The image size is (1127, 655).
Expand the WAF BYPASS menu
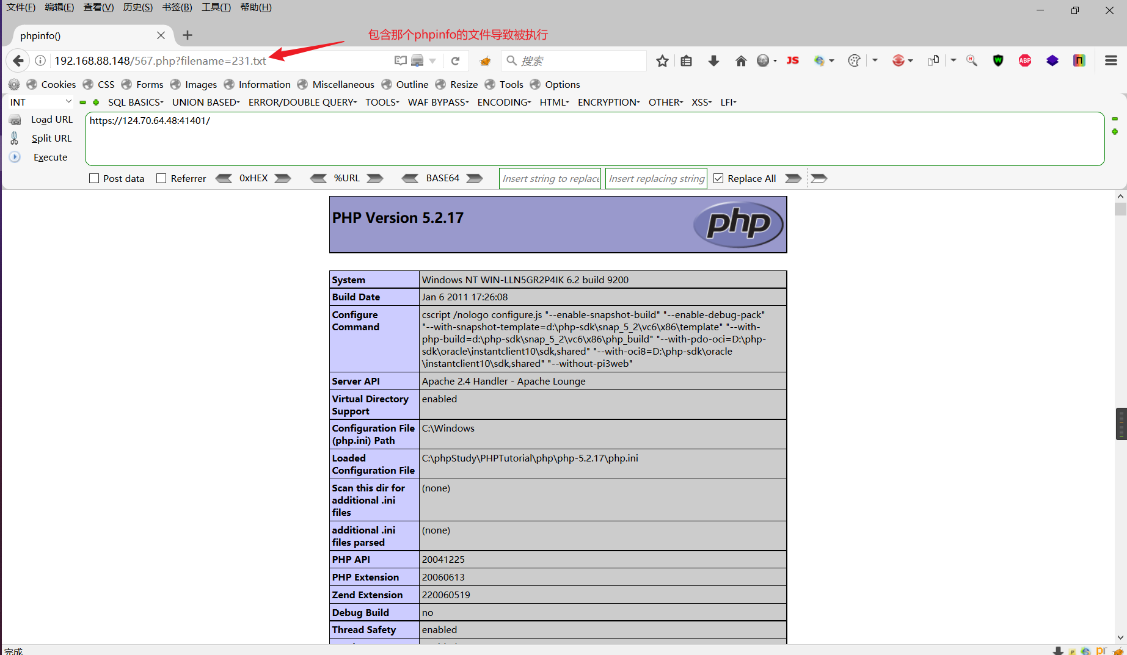[x=438, y=102]
